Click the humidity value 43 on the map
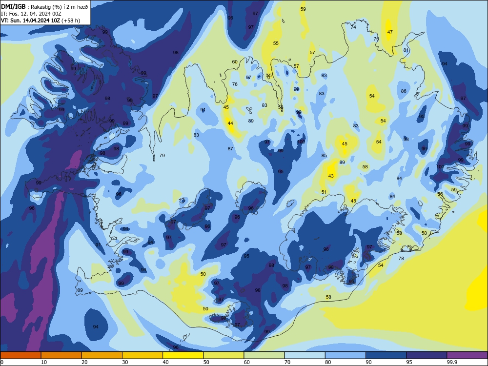This screenshot has width=488, height=366. (331, 176)
